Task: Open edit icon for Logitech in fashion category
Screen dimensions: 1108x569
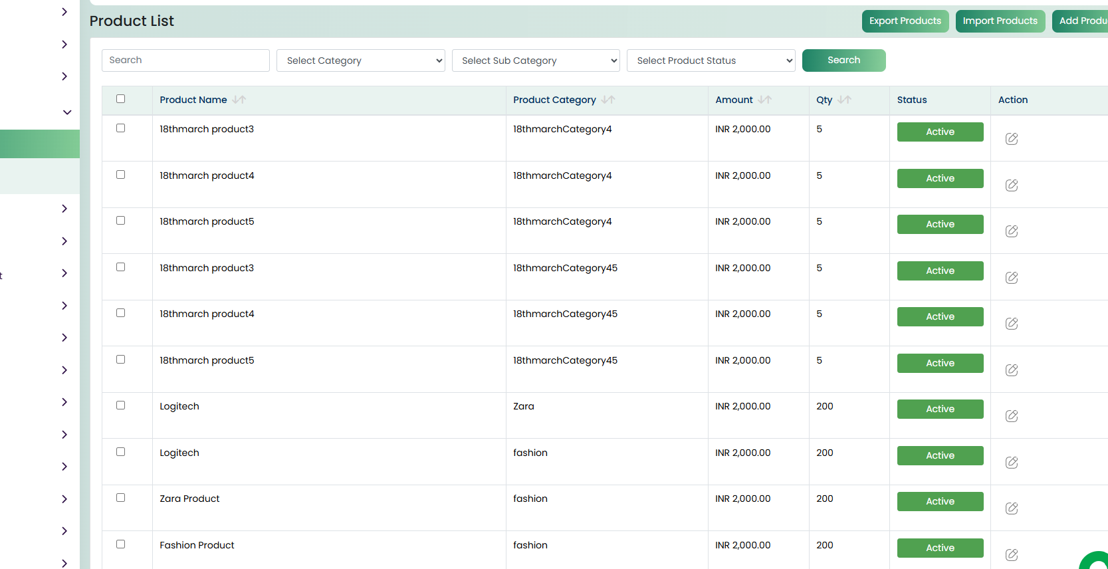Action: point(1012,463)
